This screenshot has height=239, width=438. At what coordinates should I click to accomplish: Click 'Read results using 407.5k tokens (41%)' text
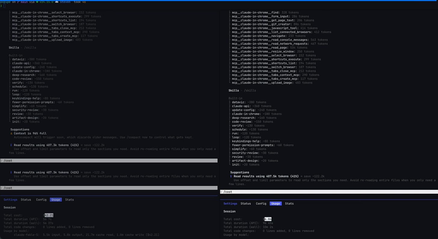pyautogui.click(x=266, y=177)
